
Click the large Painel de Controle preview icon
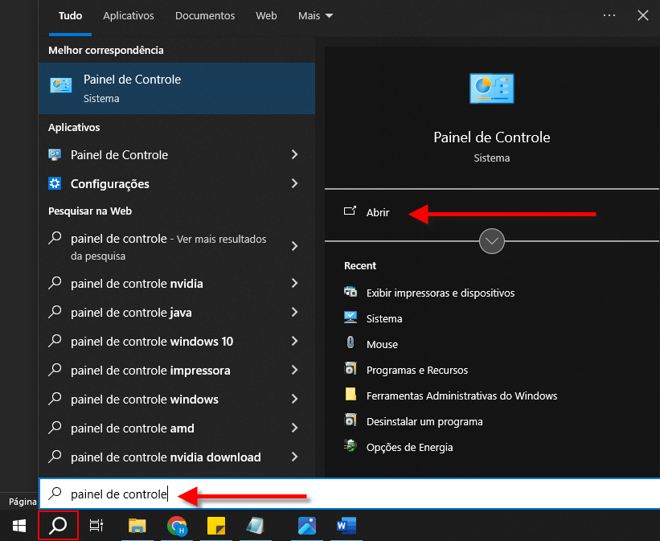coord(492,88)
